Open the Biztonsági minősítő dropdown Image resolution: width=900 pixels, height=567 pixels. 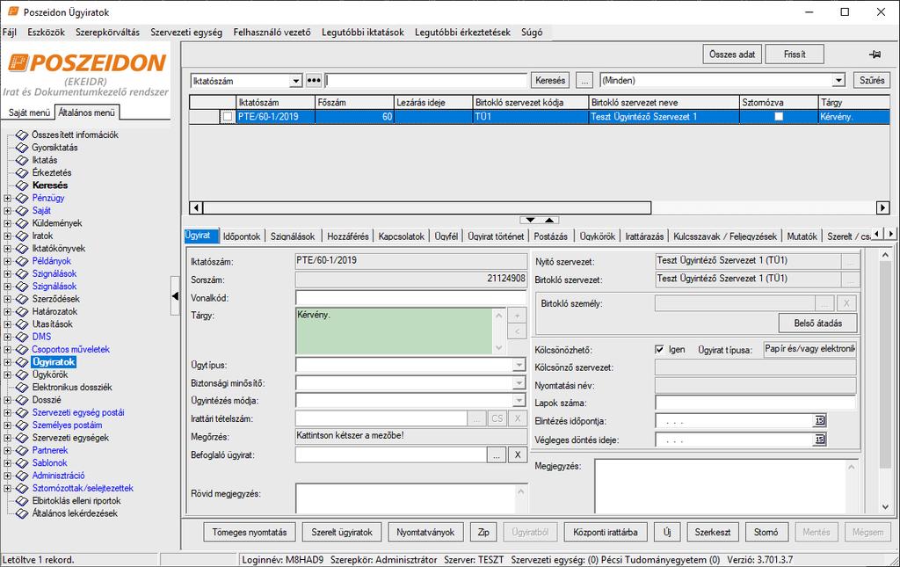(519, 382)
